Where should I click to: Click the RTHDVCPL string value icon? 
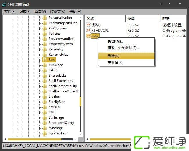click(x=89, y=30)
